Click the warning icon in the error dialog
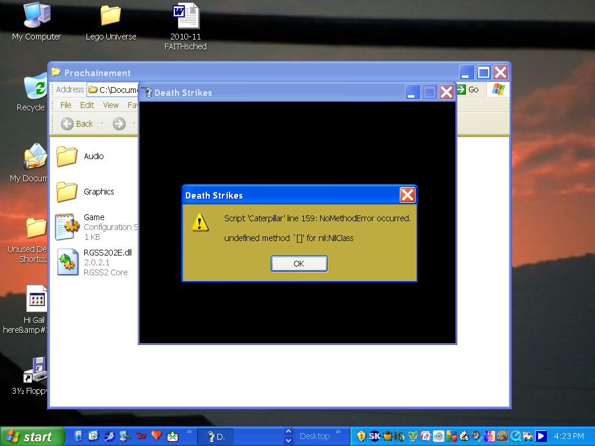This screenshot has height=446, width=595. 200,222
